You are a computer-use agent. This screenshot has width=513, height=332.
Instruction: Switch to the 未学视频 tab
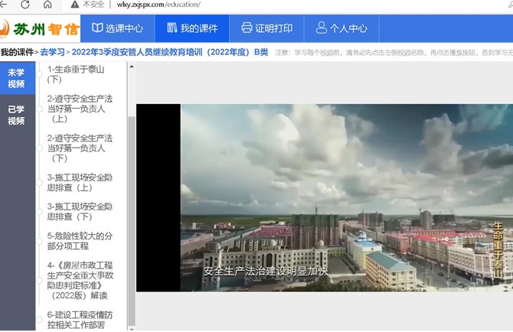pos(16,79)
